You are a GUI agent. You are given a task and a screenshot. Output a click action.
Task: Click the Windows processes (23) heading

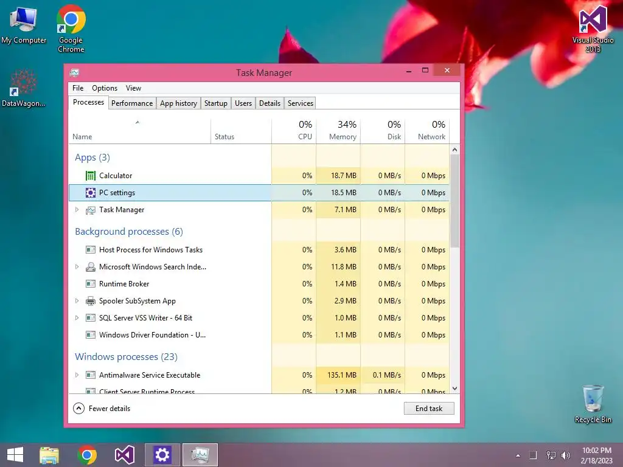(x=126, y=356)
